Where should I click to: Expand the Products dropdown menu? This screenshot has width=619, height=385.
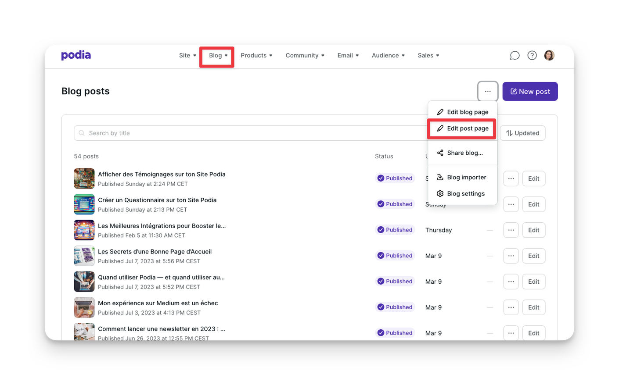pos(256,55)
